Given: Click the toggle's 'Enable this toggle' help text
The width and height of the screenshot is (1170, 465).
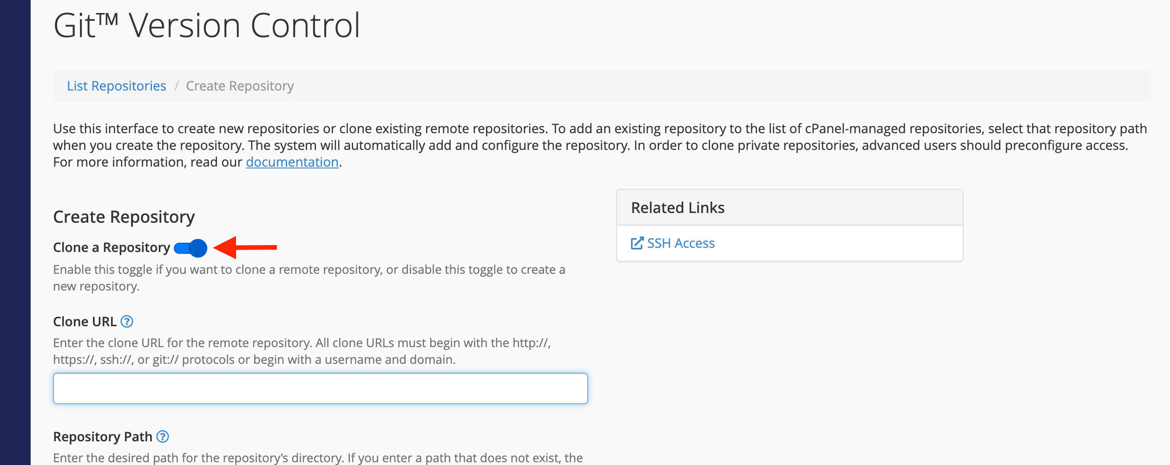Looking at the screenshot, I should click(309, 278).
